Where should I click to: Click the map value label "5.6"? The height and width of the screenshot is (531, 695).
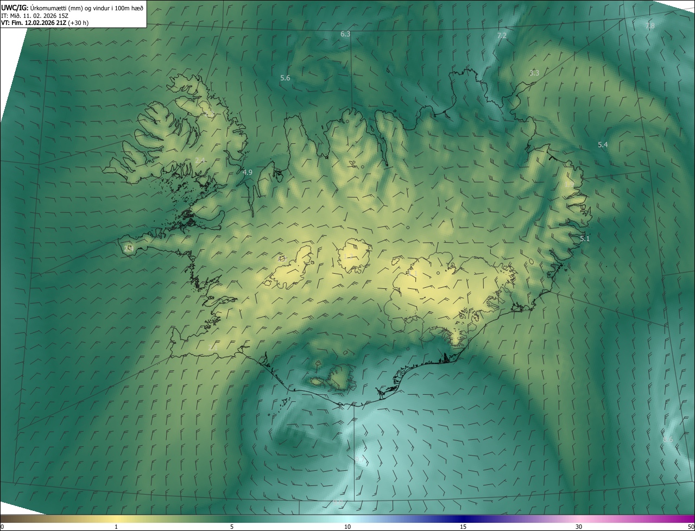point(285,78)
